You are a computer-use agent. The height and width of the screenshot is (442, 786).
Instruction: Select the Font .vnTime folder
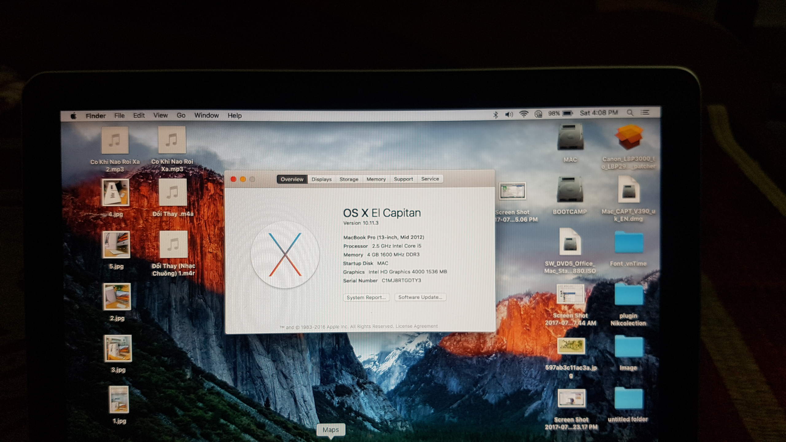point(628,242)
